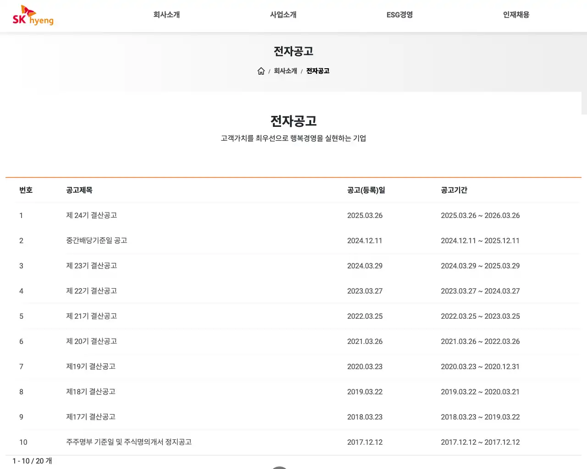Viewport: 587px width, 469px height.
Task: Open 주주명부 기준일 및 주식명의개서 정지공고
Action: pyautogui.click(x=129, y=442)
